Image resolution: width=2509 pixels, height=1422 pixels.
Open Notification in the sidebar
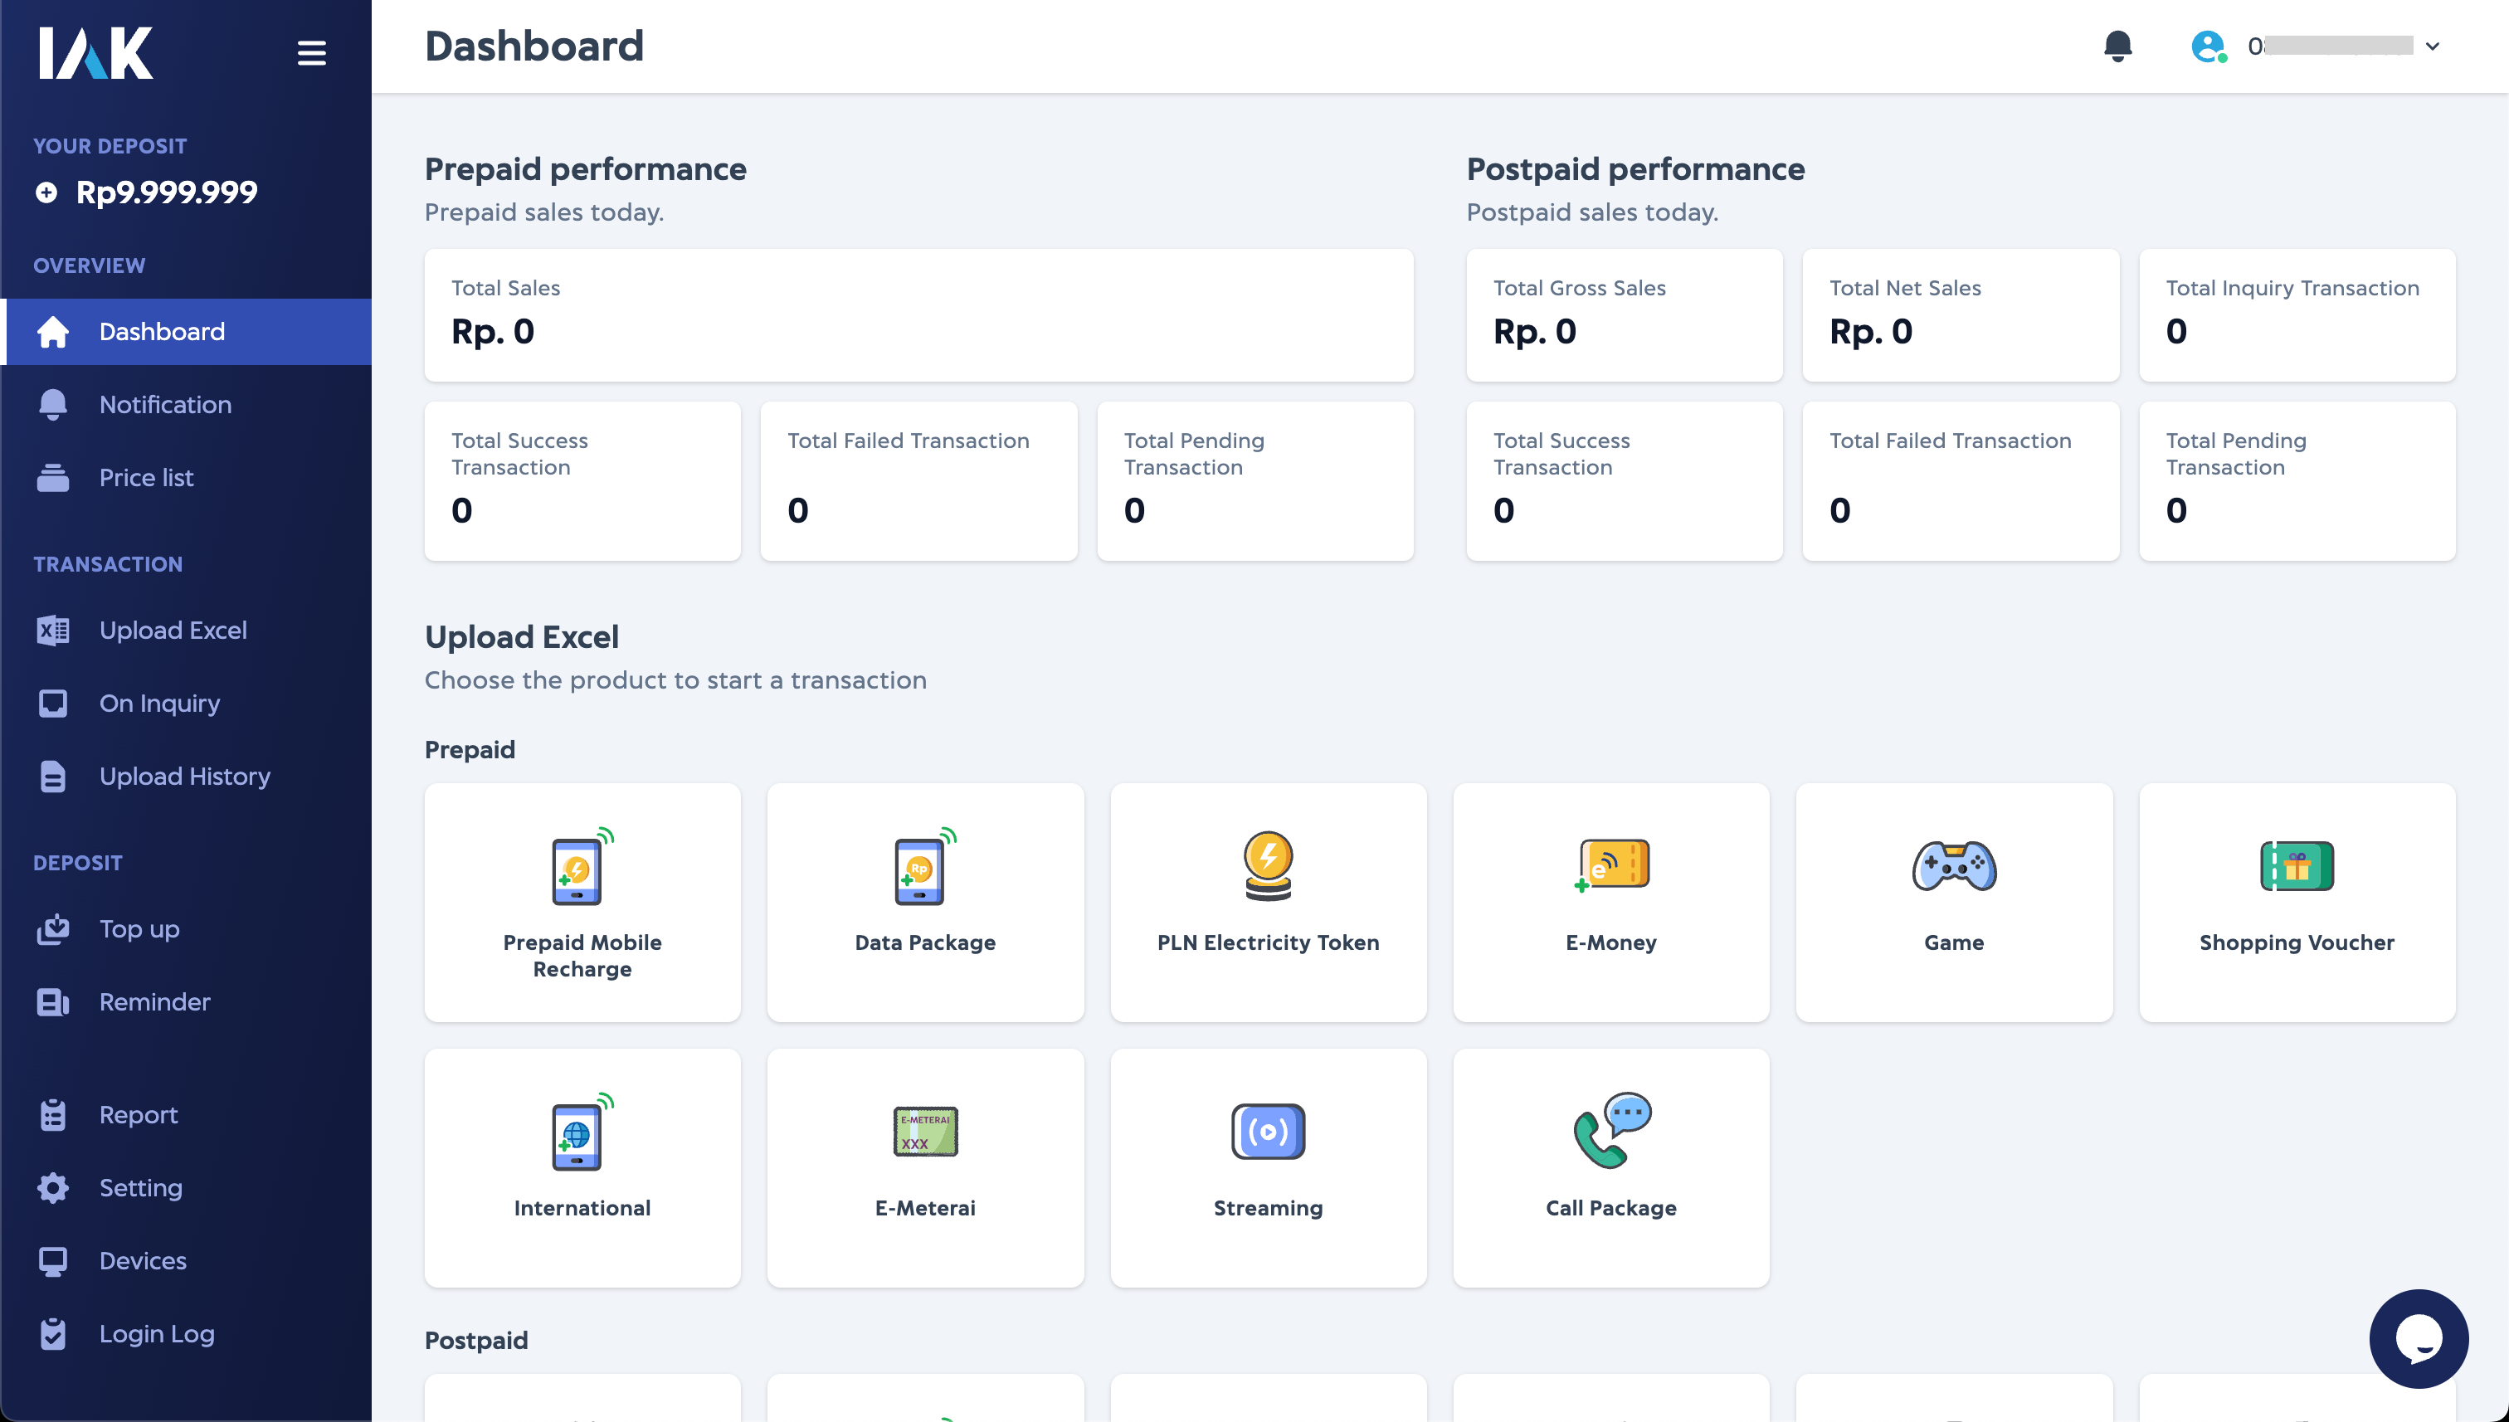click(186, 404)
